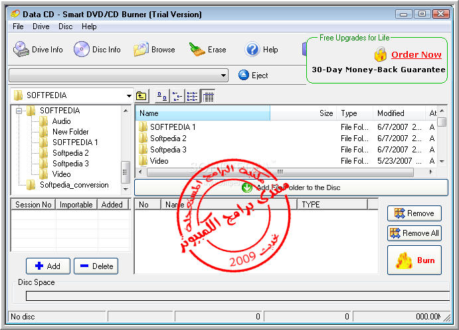Viewport: 459px width, 330px height.
Task: Click the Burn button
Action: (x=414, y=260)
